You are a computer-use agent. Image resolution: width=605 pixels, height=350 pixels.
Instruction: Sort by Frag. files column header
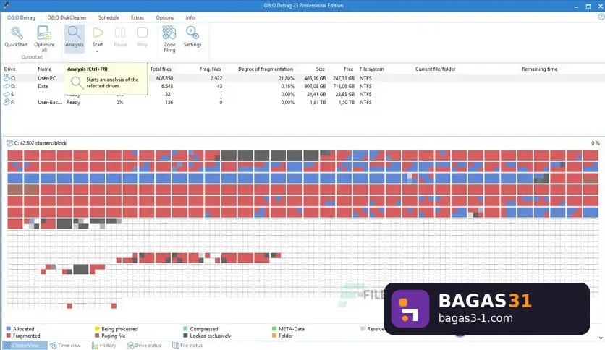pos(211,69)
